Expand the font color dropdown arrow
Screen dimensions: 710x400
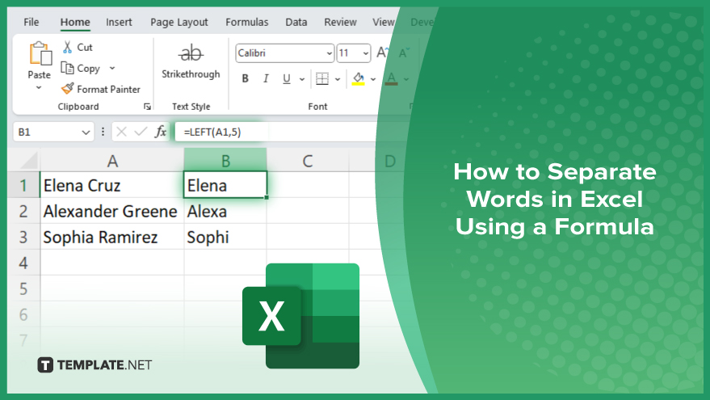(x=406, y=79)
